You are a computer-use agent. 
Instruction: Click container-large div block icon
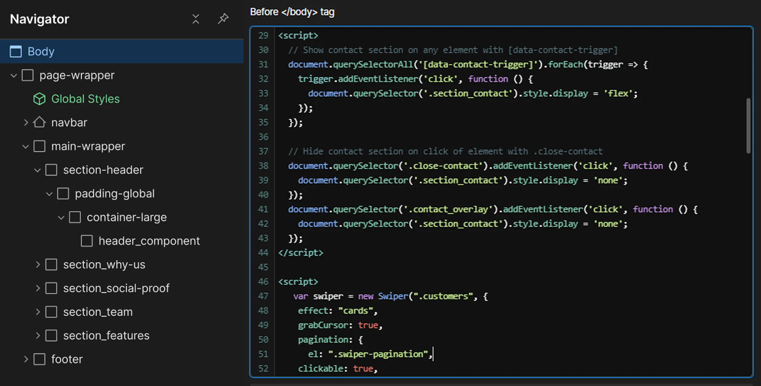(x=75, y=217)
